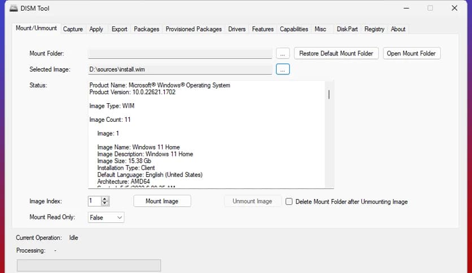Enable Delete Mount Folder after Unmounting checkbox
Image resolution: width=472 pixels, height=273 pixels.
click(289, 201)
